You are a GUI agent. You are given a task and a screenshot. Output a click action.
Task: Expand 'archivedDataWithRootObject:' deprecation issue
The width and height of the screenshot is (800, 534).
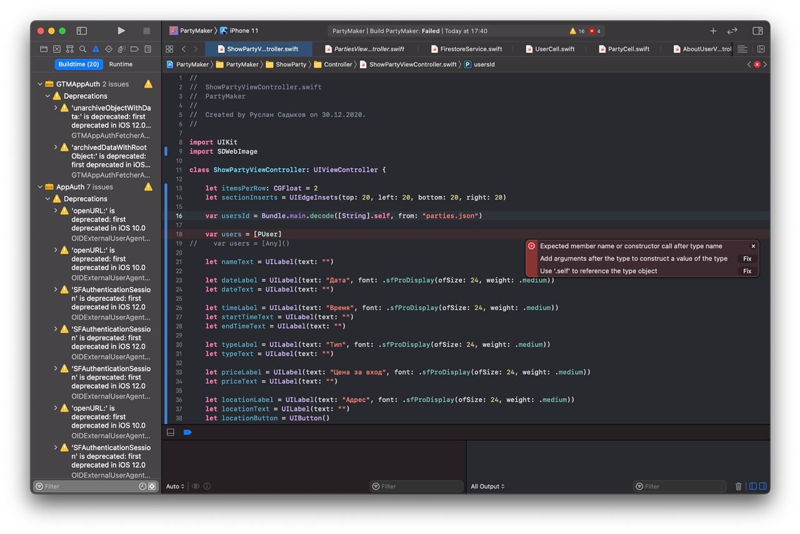pos(55,147)
